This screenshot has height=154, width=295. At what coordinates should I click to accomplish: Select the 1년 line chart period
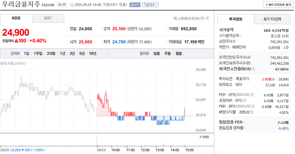(x=62, y=54)
